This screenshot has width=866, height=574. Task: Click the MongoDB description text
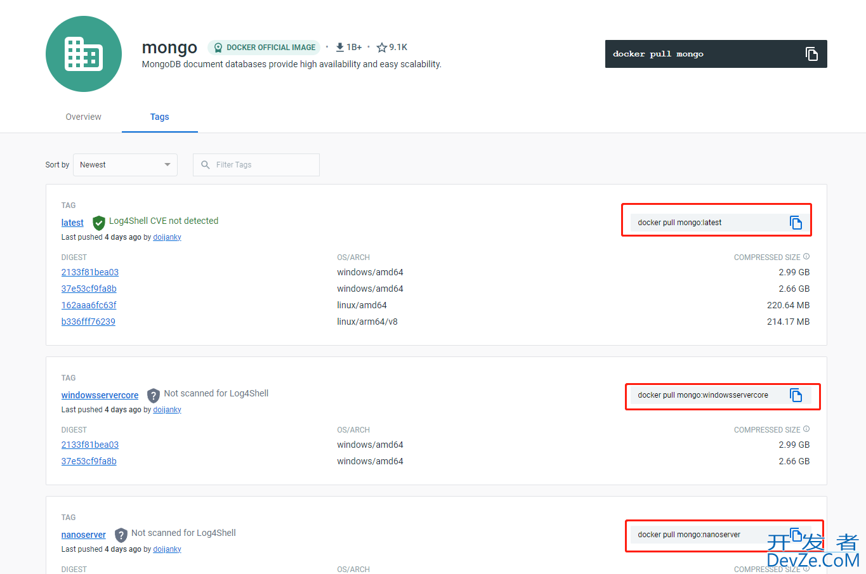[x=292, y=64]
